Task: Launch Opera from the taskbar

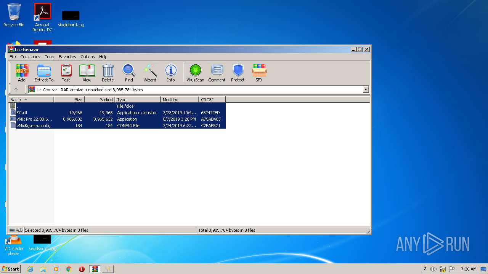Action: tap(82, 269)
